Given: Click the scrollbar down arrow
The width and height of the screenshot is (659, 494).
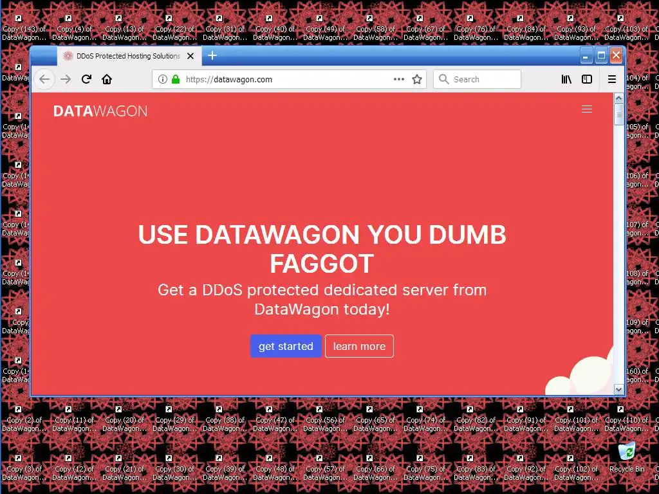Looking at the screenshot, I should [618, 389].
